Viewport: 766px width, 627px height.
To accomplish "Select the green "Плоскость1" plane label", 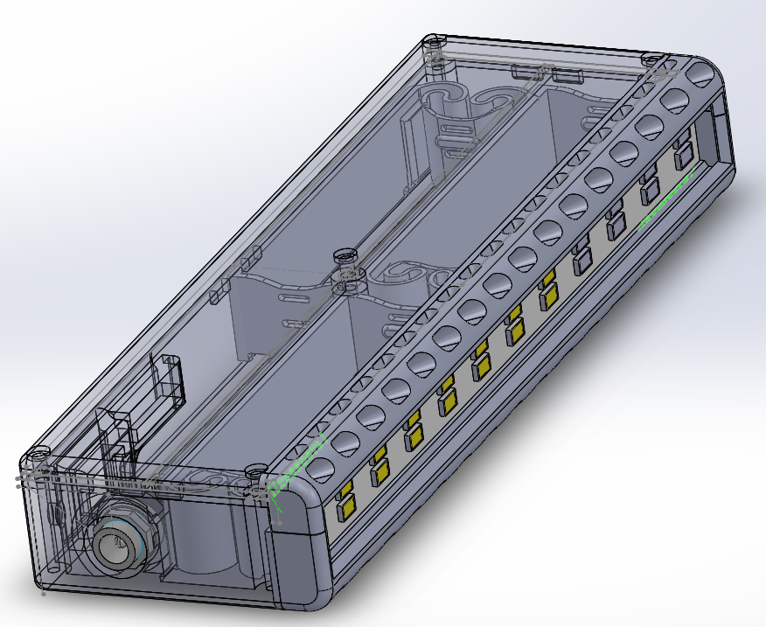I will tap(297, 466).
